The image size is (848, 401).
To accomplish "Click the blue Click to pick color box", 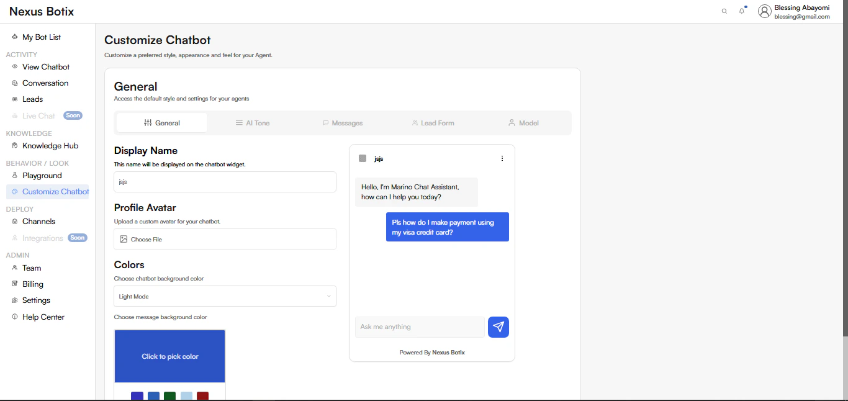I will tap(170, 356).
